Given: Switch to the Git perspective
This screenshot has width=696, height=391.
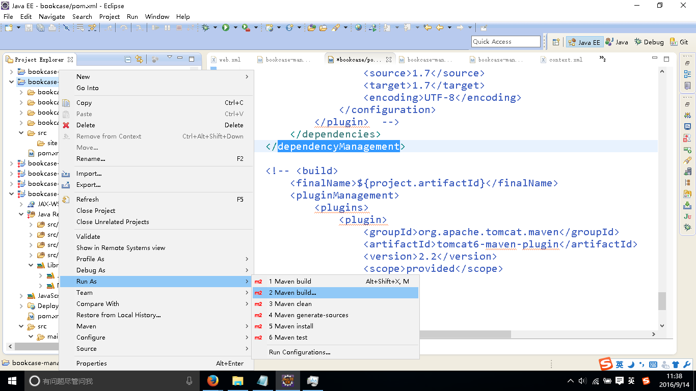Looking at the screenshot, I should point(679,42).
